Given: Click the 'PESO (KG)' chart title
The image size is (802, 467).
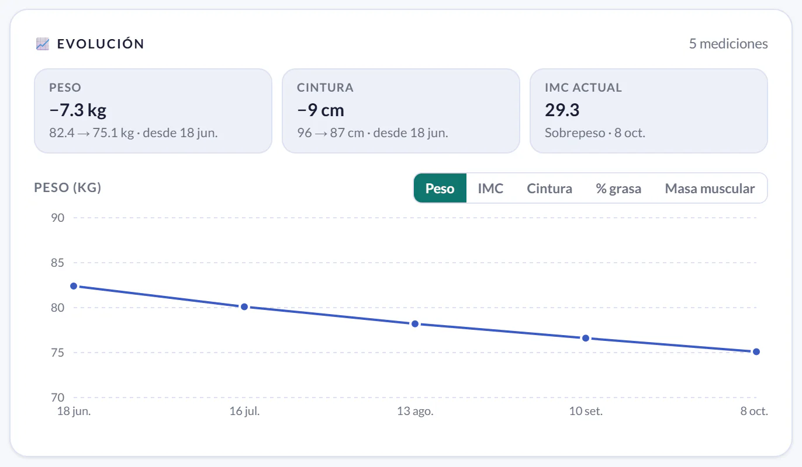Looking at the screenshot, I should [68, 188].
